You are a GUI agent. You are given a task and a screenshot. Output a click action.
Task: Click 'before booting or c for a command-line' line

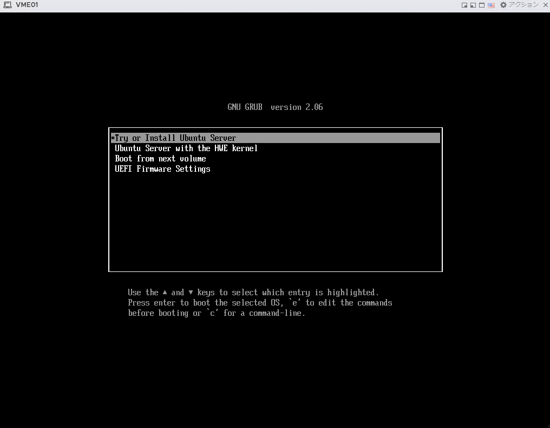pos(217,313)
